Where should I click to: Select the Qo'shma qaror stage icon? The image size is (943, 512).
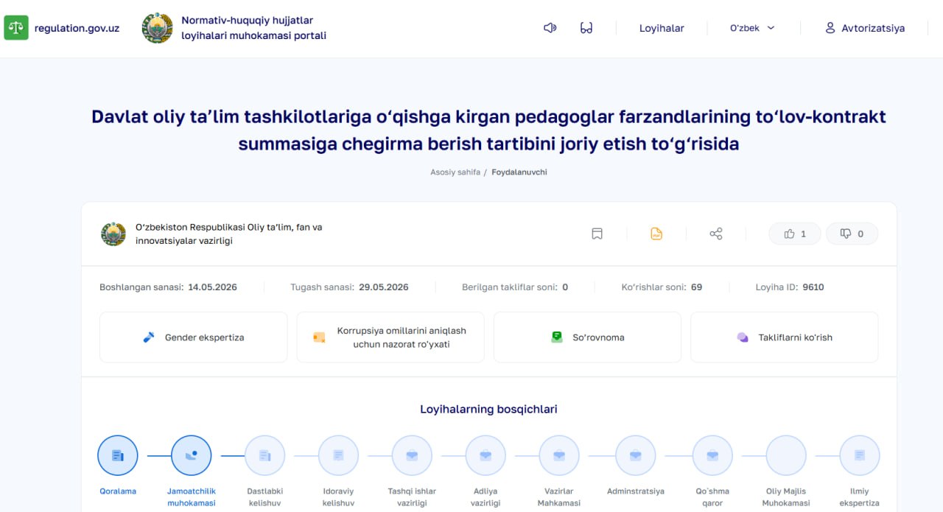click(x=712, y=455)
